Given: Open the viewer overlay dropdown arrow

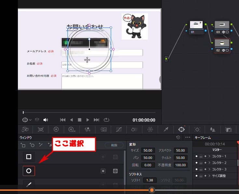Looking at the screenshot, I should coord(30,120).
